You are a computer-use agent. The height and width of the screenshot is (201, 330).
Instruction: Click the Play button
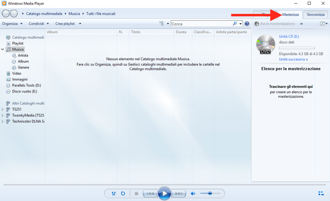(x=164, y=193)
